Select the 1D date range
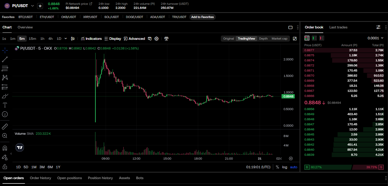388x186 pixels. pos(18,167)
